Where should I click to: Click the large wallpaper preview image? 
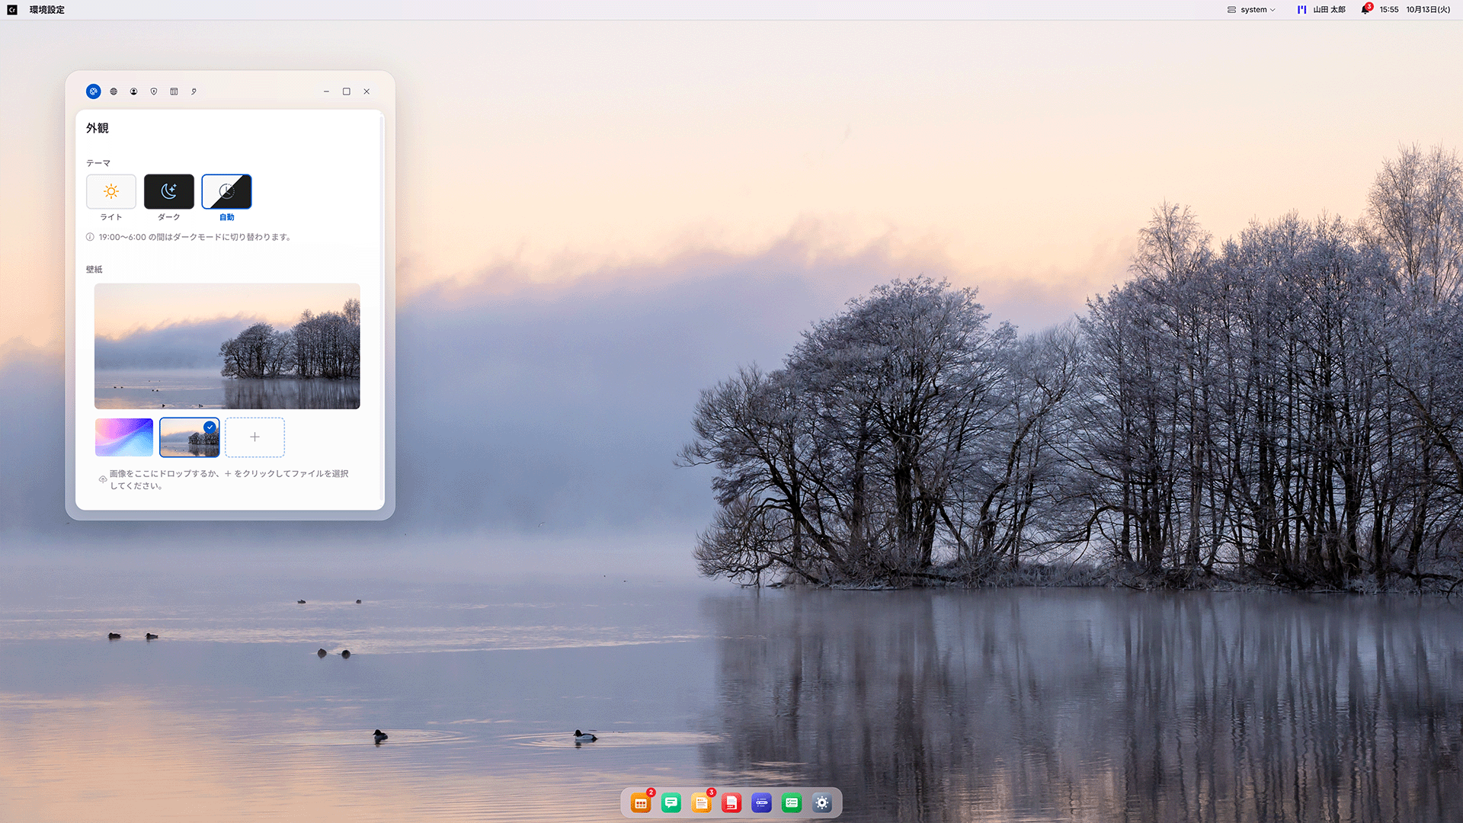coord(227,346)
